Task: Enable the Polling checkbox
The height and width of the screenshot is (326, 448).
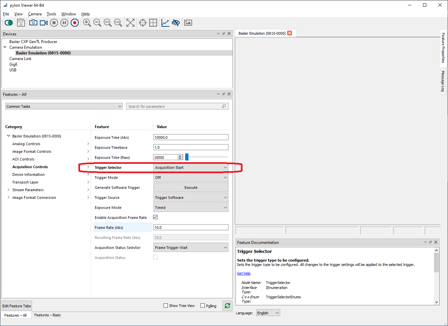Action: point(202,306)
